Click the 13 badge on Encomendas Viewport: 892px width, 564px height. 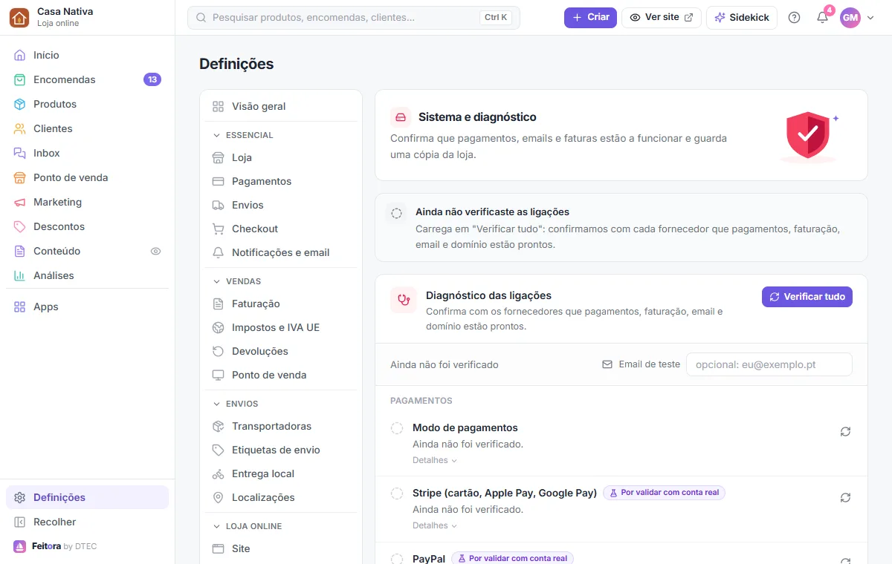(x=152, y=79)
